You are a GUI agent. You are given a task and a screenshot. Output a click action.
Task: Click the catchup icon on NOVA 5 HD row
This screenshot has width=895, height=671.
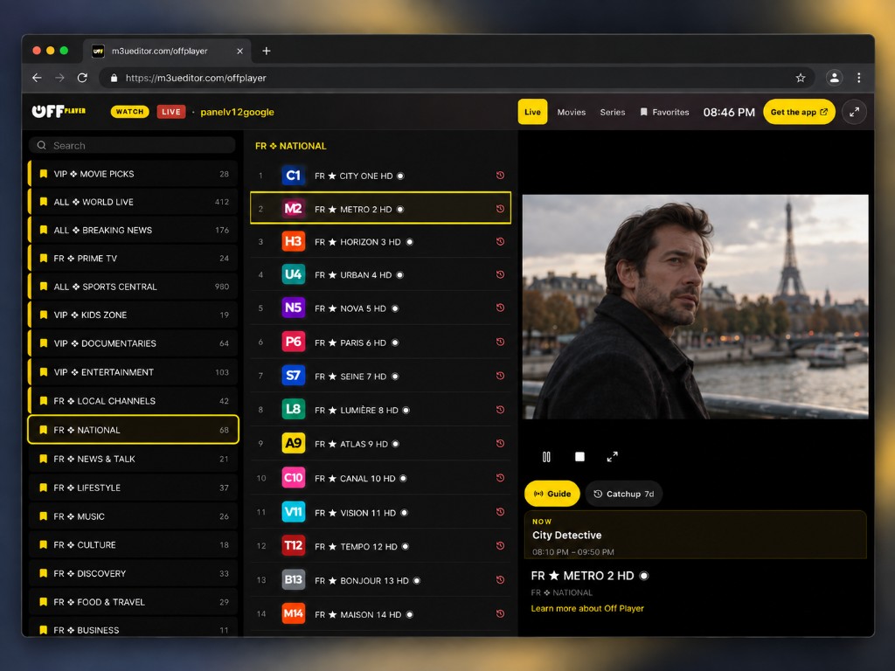[500, 308]
